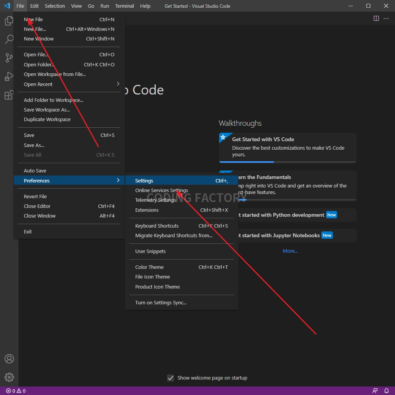Screen dimensions: 395x395
Task: Choose Close Editor
Action: pyautogui.click(x=69, y=206)
